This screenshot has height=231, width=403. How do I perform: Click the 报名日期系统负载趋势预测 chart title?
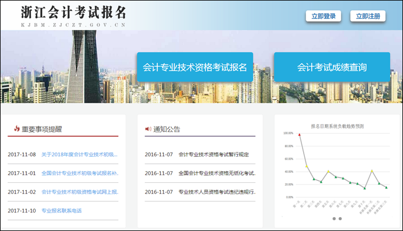[x=337, y=126]
